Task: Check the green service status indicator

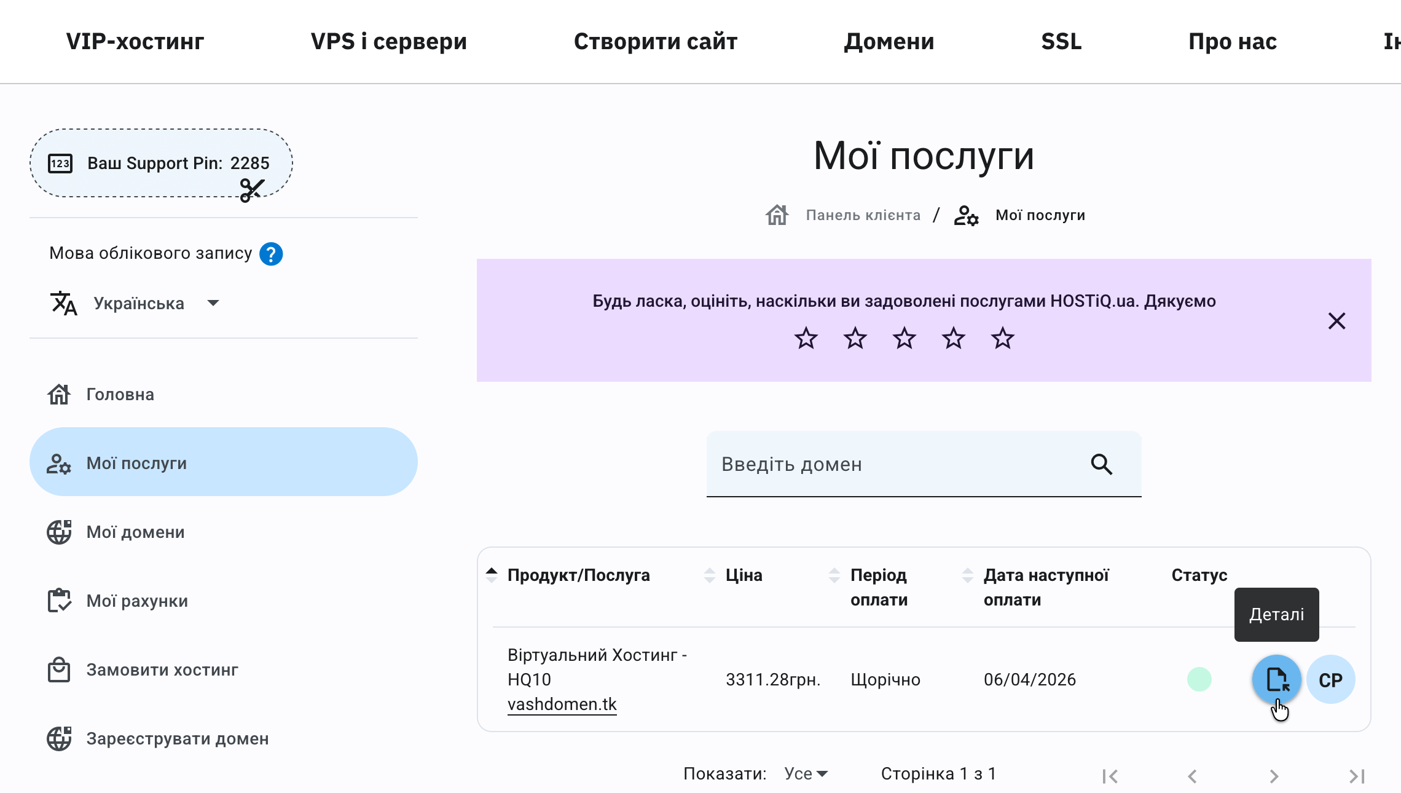Action: (x=1199, y=679)
